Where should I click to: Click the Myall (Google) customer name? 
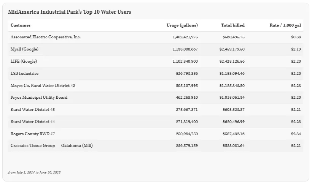click(24, 49)
